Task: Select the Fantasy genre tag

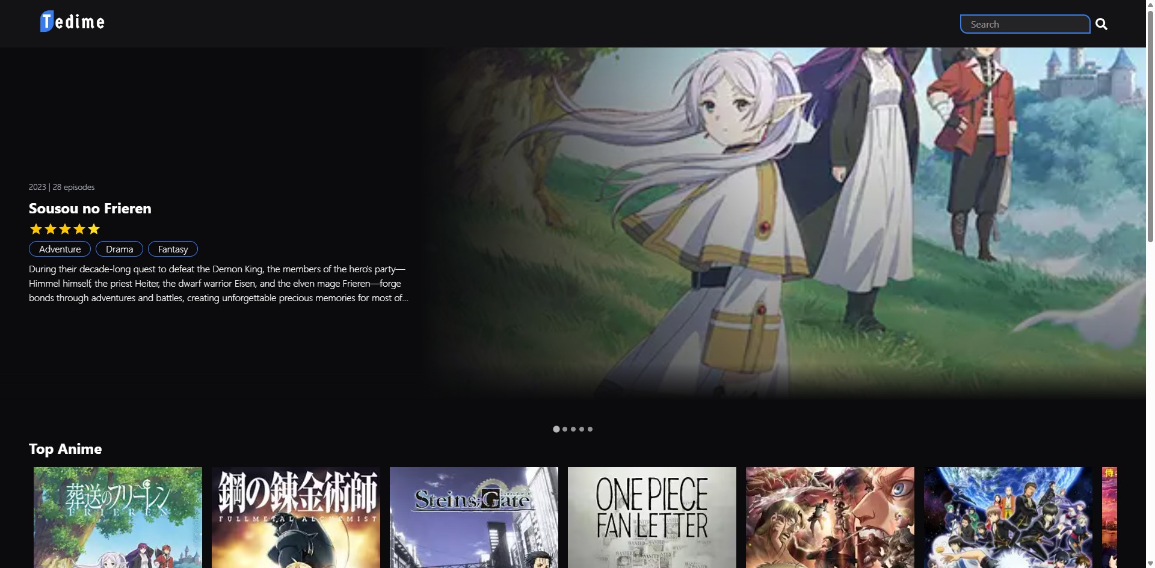Action: click(173, 249)
